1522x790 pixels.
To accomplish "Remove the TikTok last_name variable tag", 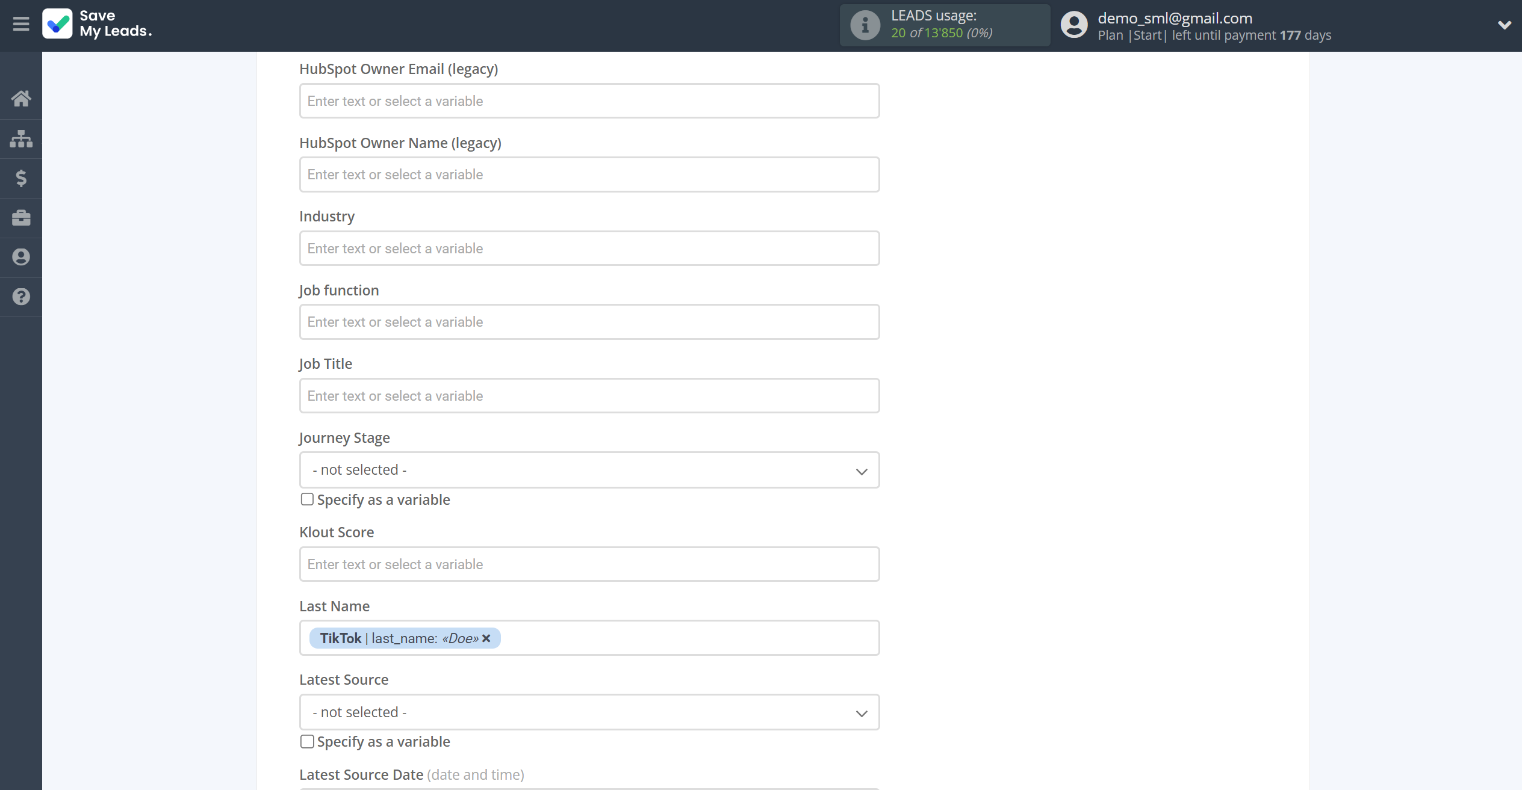I will point(486,638).
